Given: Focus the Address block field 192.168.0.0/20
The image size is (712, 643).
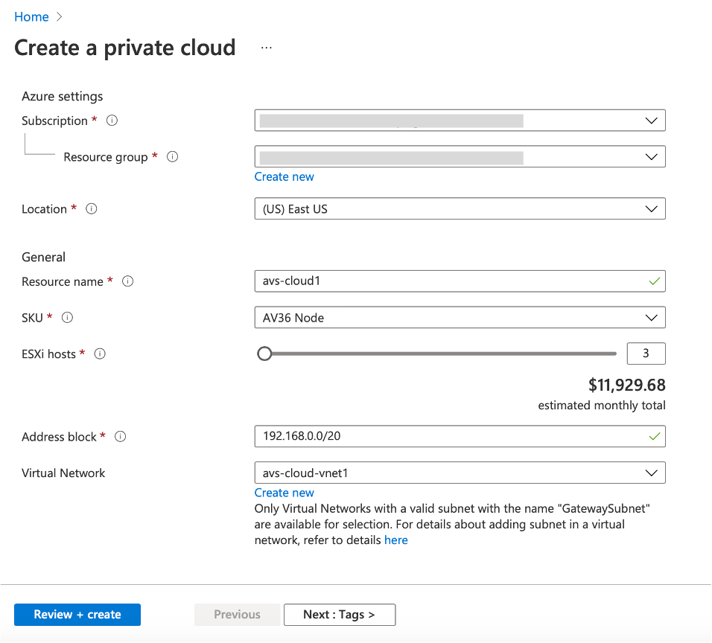Looking at the screenshot, I should (460, 437).
